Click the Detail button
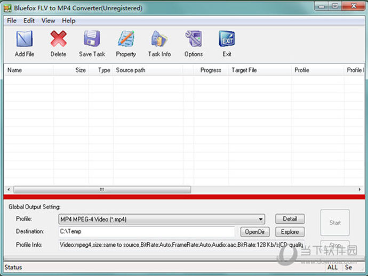 click(x=290, y=219)
